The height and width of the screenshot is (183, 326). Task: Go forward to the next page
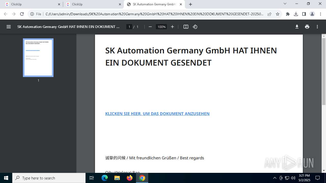click(14, 14)
